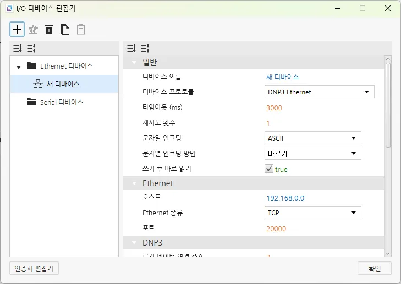This screenshot has height=284, width=401.
Task: Collapse all in the device tree panel
Action: [x=31, y=48]
